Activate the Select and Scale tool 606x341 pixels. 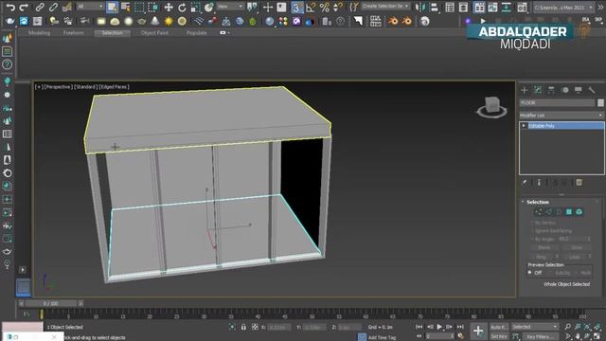(196, 7)
